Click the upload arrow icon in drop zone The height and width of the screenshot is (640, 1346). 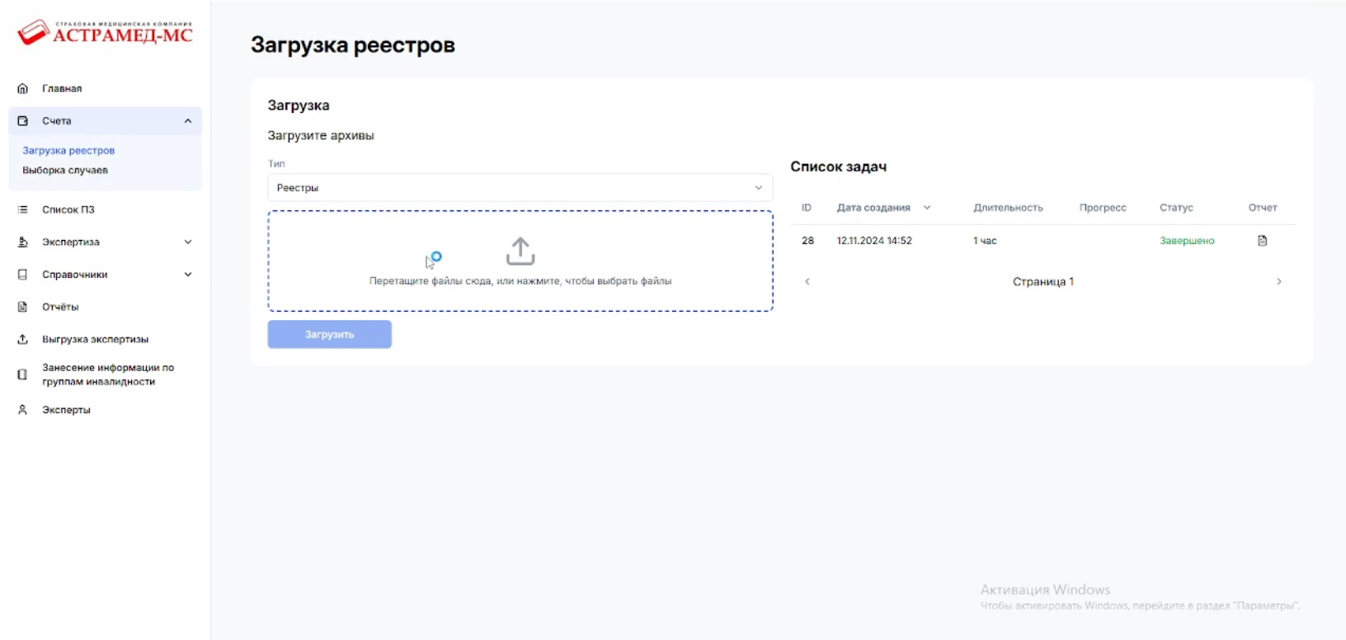pos(520,252)
